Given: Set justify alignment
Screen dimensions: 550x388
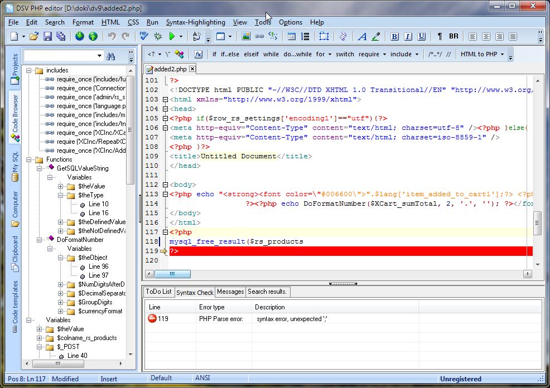Looking at the screenshot, I should (x=513, y=36).
